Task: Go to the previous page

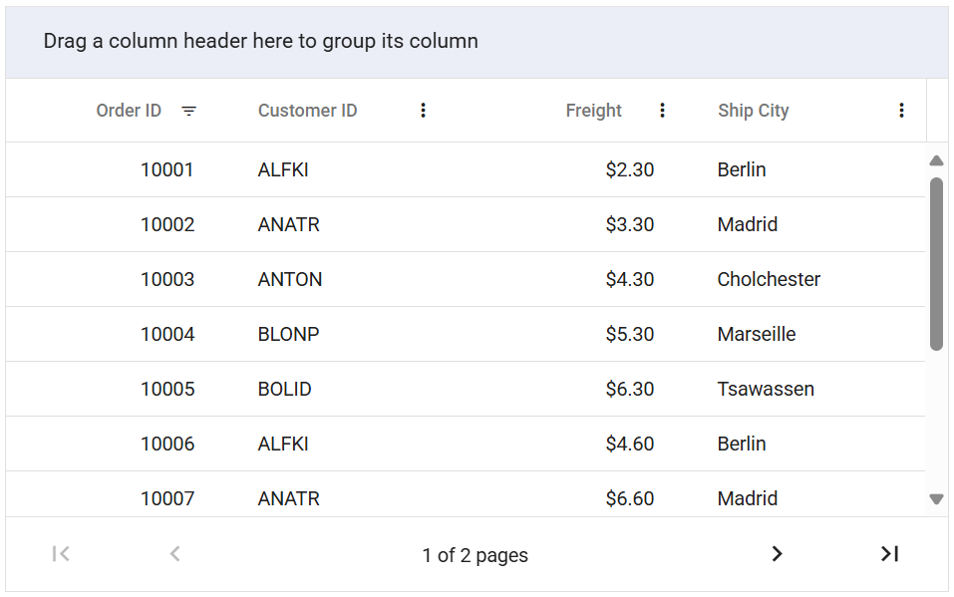Action: point(175,554)
